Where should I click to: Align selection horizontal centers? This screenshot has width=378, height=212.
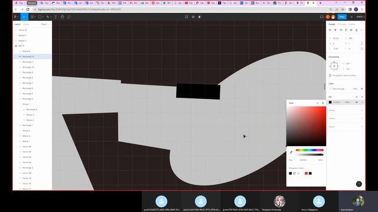[335, 30]
